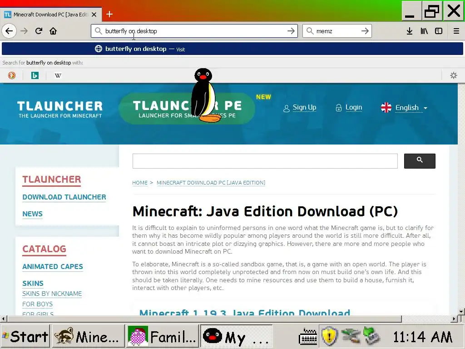Screen dimensions: 465x349
Task: Click the memz search field
Action: pos(336,31)
